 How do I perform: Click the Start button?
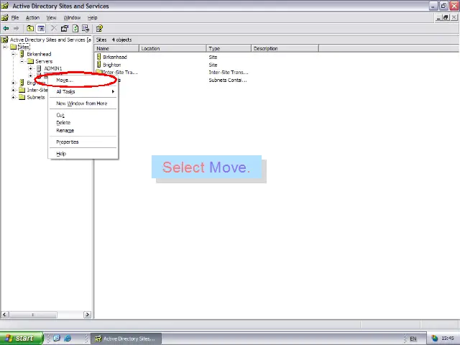pos(19,339)
